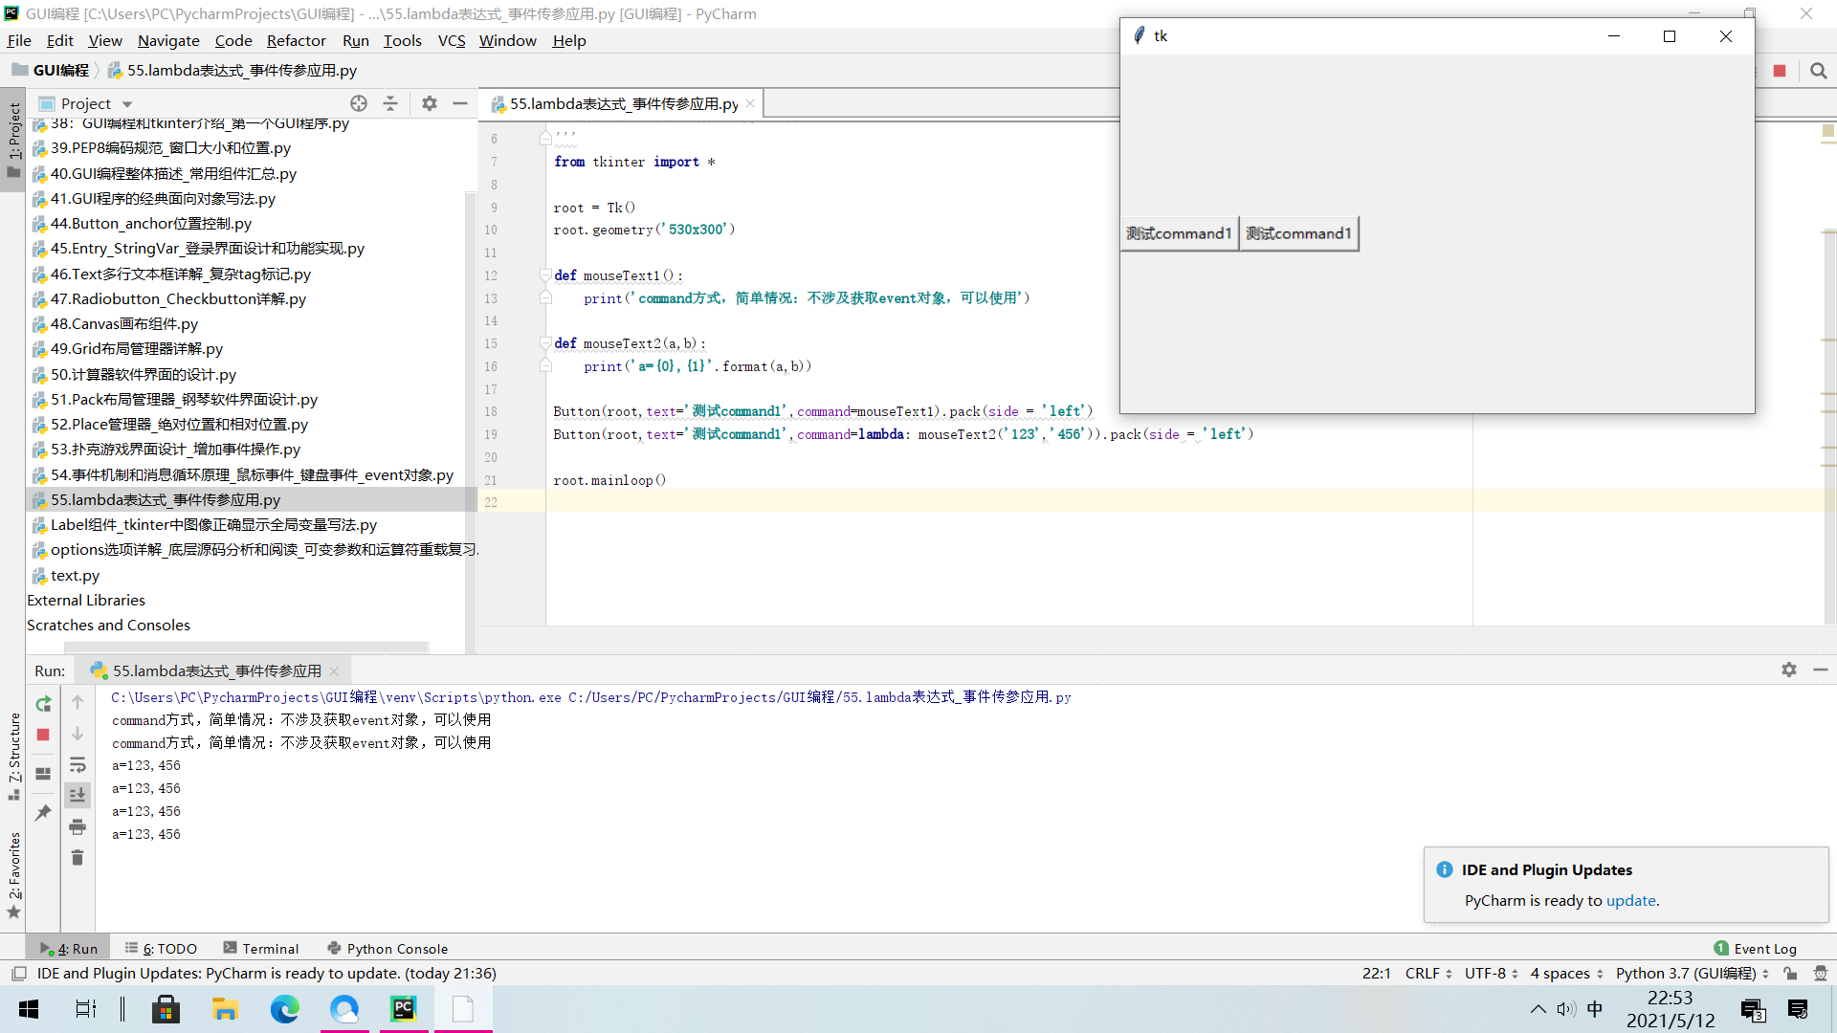Open File Explorer from taskbar

pyautogui.click(x=225, y=1009)
